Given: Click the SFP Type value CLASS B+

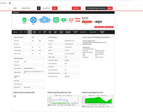Looking at the screenshot, I should [67, 76].
